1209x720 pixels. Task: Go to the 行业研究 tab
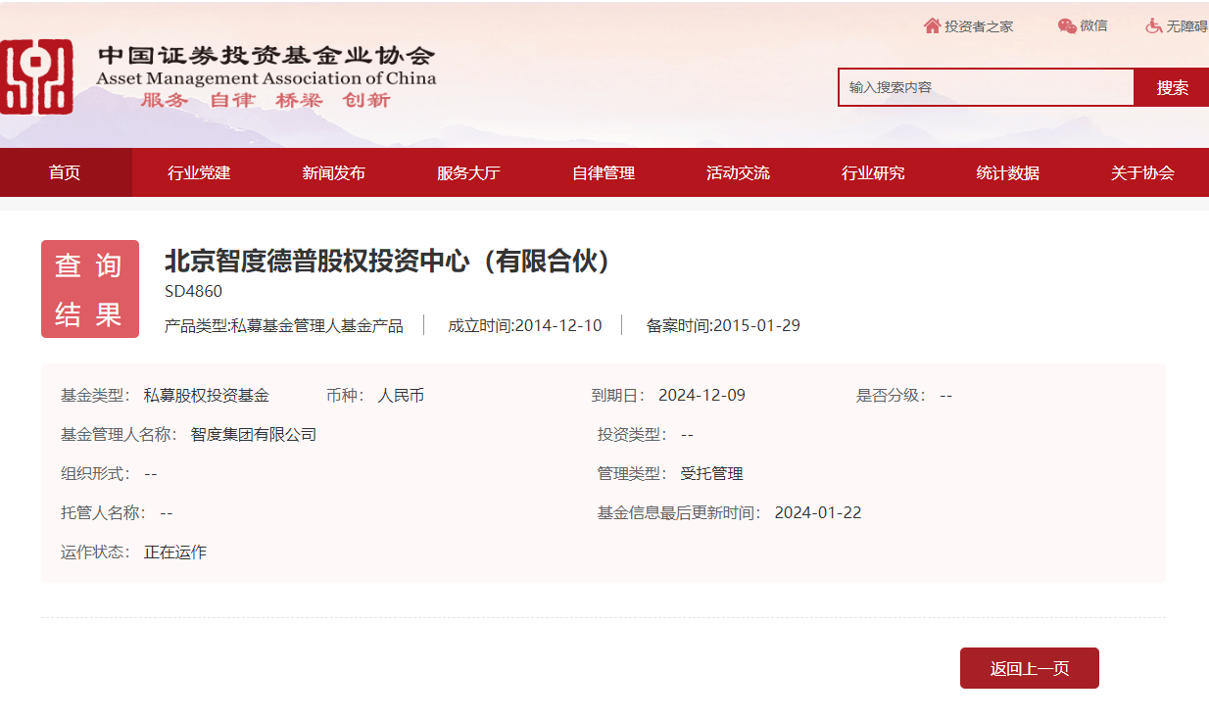click(x=873, y=172)
